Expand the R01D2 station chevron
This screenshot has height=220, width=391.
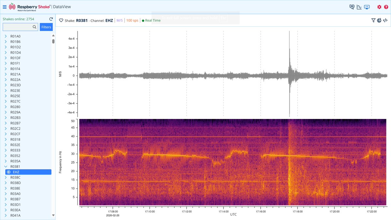pyautogui.click(x=6, y=47)
